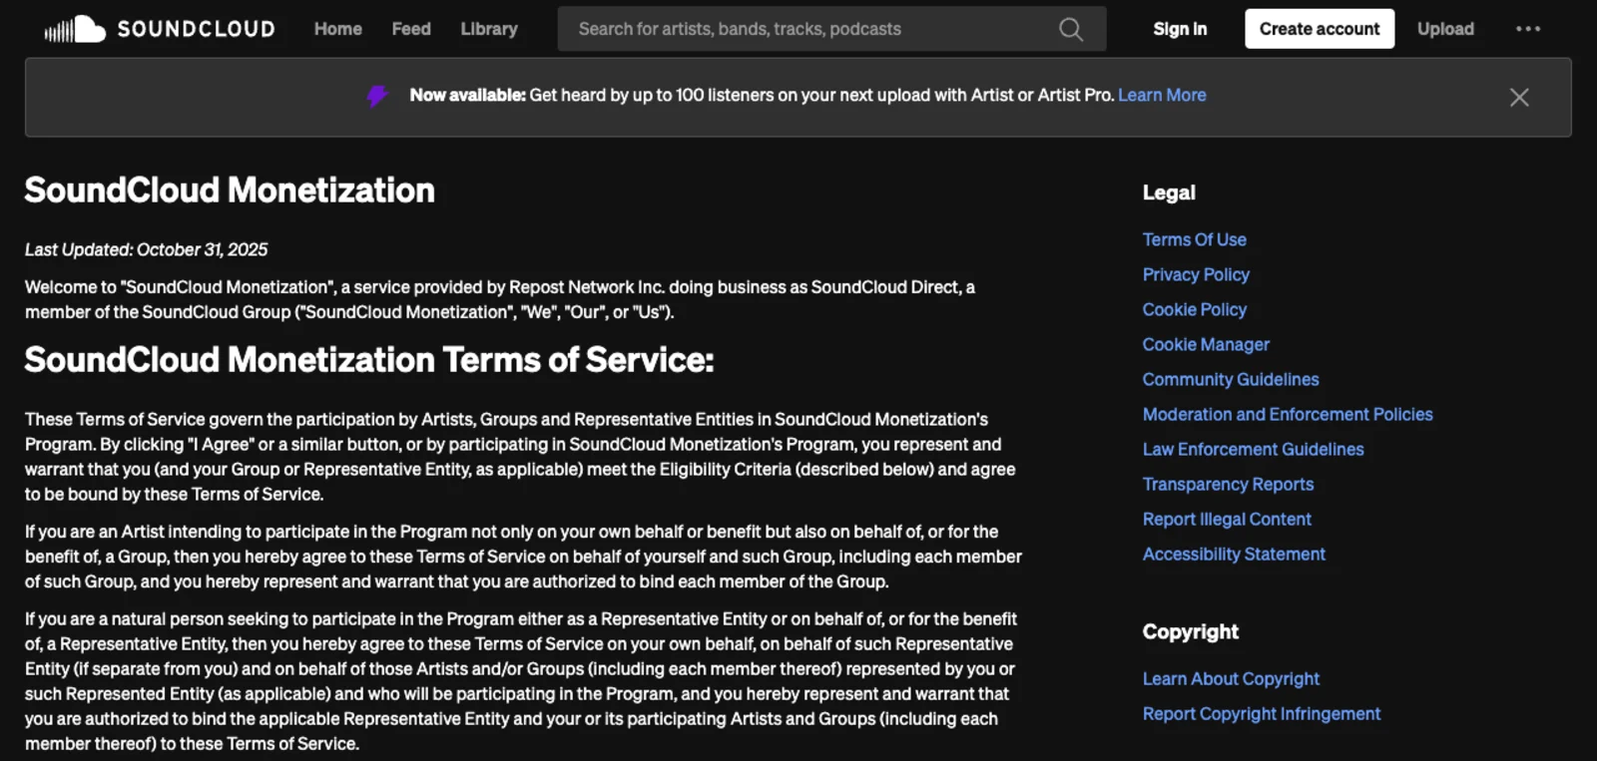
Task: Follow the Learn More banner link
Action: point(1162,95)
